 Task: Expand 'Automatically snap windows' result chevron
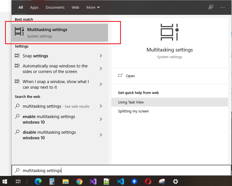pos(101,69)
